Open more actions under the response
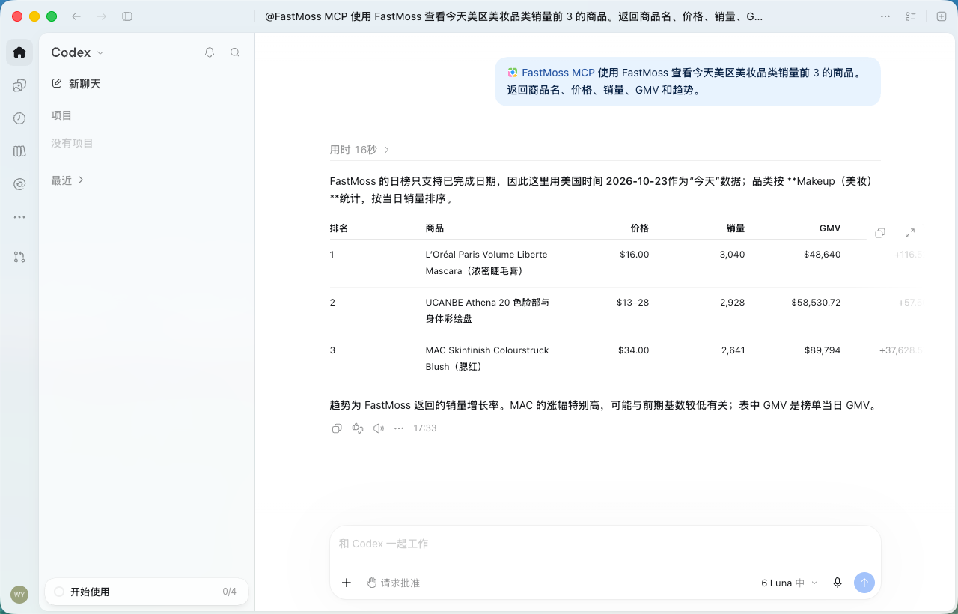Screen dimensions: 958x614 pyautogui.click(x=399, y=428)
